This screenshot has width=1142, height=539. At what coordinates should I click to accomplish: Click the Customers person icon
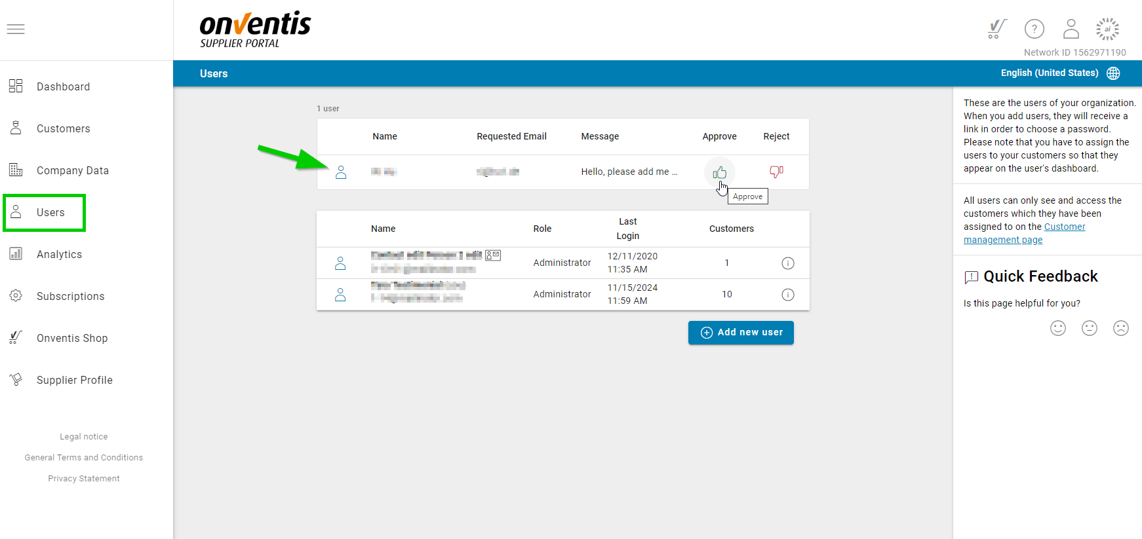pyautogui.click(x=16, y=128)
